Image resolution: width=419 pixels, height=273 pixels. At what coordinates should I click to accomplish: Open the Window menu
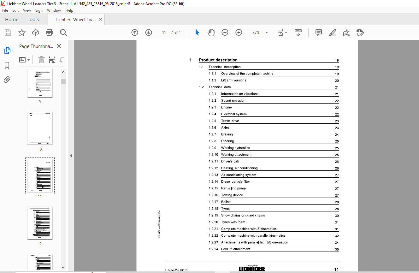point(54,10)
